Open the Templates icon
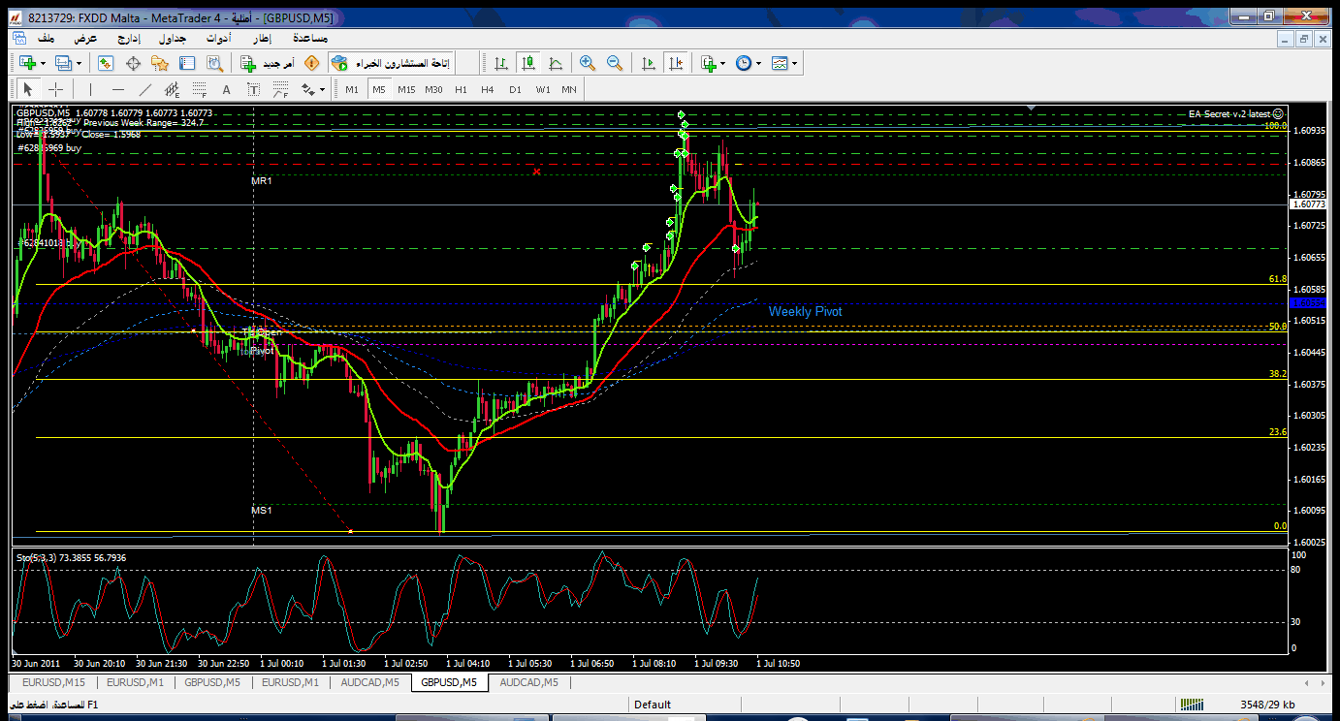This screenshot has height=721, width=1340. pyautogui.click(x=781, y=63)
